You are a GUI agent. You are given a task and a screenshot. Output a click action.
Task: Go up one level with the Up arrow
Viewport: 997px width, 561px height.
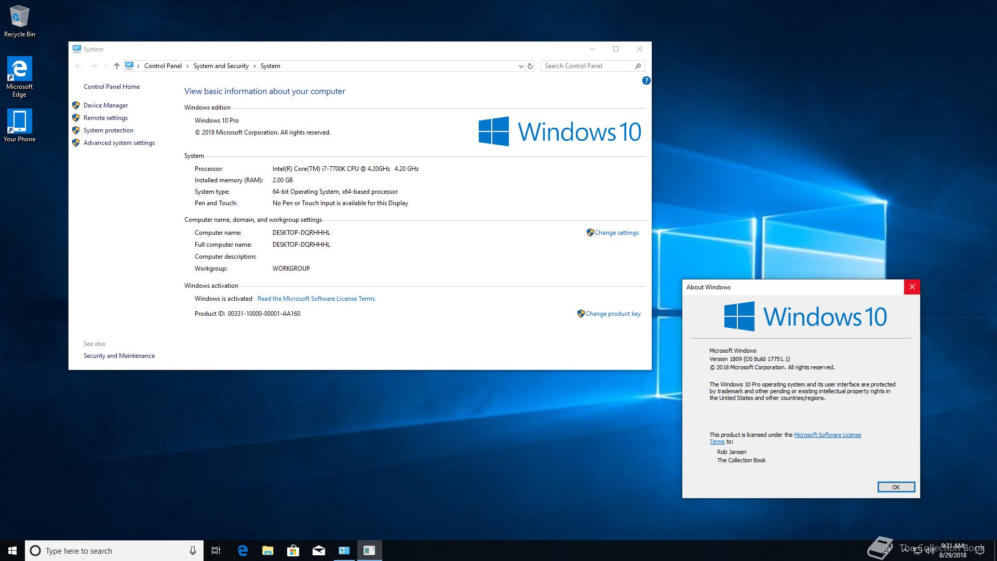pyautogui.click(x=116, y=66)
